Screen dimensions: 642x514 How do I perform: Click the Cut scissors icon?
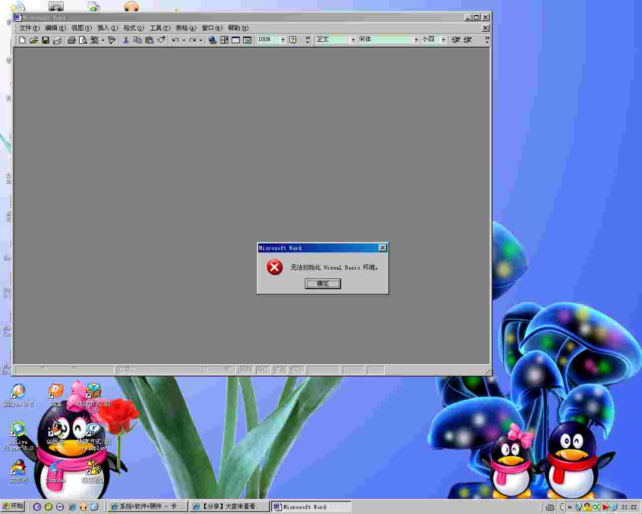point(126,40)
